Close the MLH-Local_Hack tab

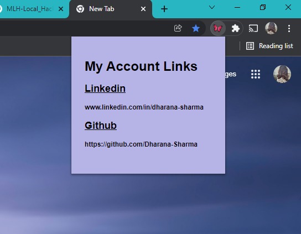pyautogui.click(x=61, y=9)
